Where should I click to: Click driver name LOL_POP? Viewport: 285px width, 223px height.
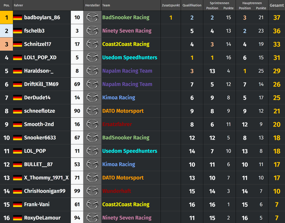(35, 151)
